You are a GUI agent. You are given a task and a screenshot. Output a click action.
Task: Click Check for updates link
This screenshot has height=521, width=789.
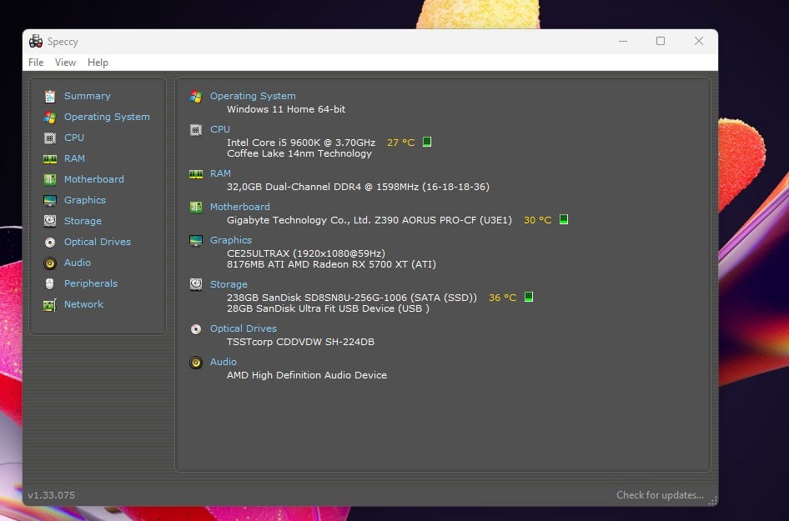661,495
